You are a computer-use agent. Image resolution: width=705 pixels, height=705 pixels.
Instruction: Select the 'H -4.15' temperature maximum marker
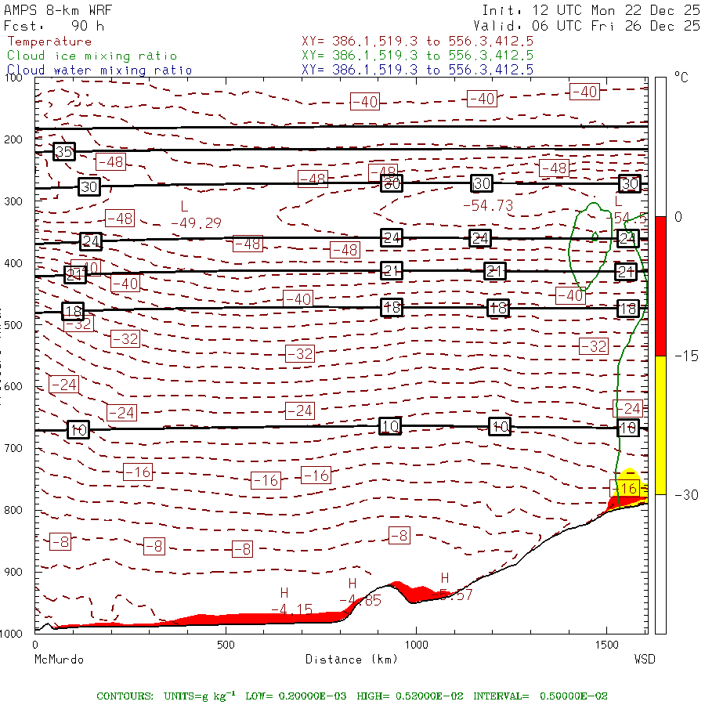291,602
